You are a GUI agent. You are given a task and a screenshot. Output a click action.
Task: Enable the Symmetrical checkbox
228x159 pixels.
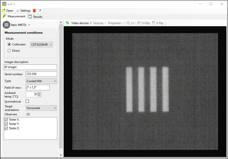[27, 101]
